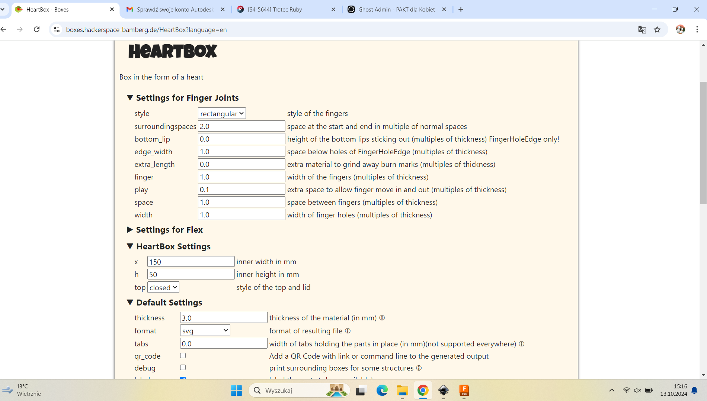Screen dimensions: 707x401
Task: Close the Trotec Ruby tab
Action: coord(333,9)
